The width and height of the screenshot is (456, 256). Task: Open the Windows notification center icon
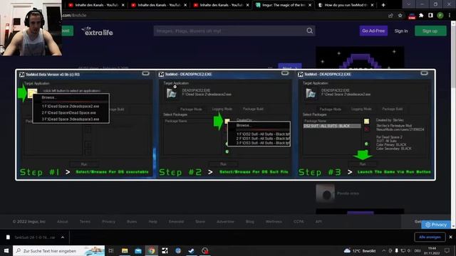(447, 251)
